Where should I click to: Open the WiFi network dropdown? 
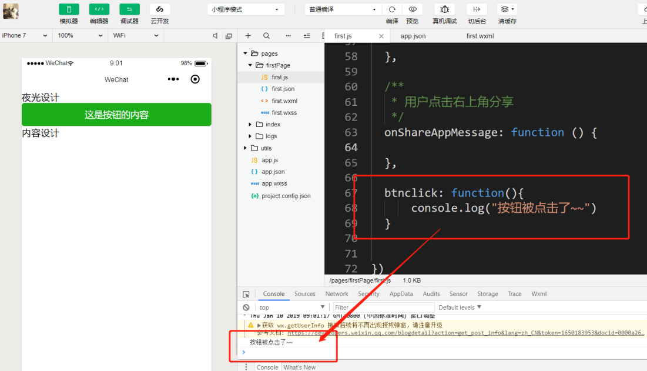(136, 35)
